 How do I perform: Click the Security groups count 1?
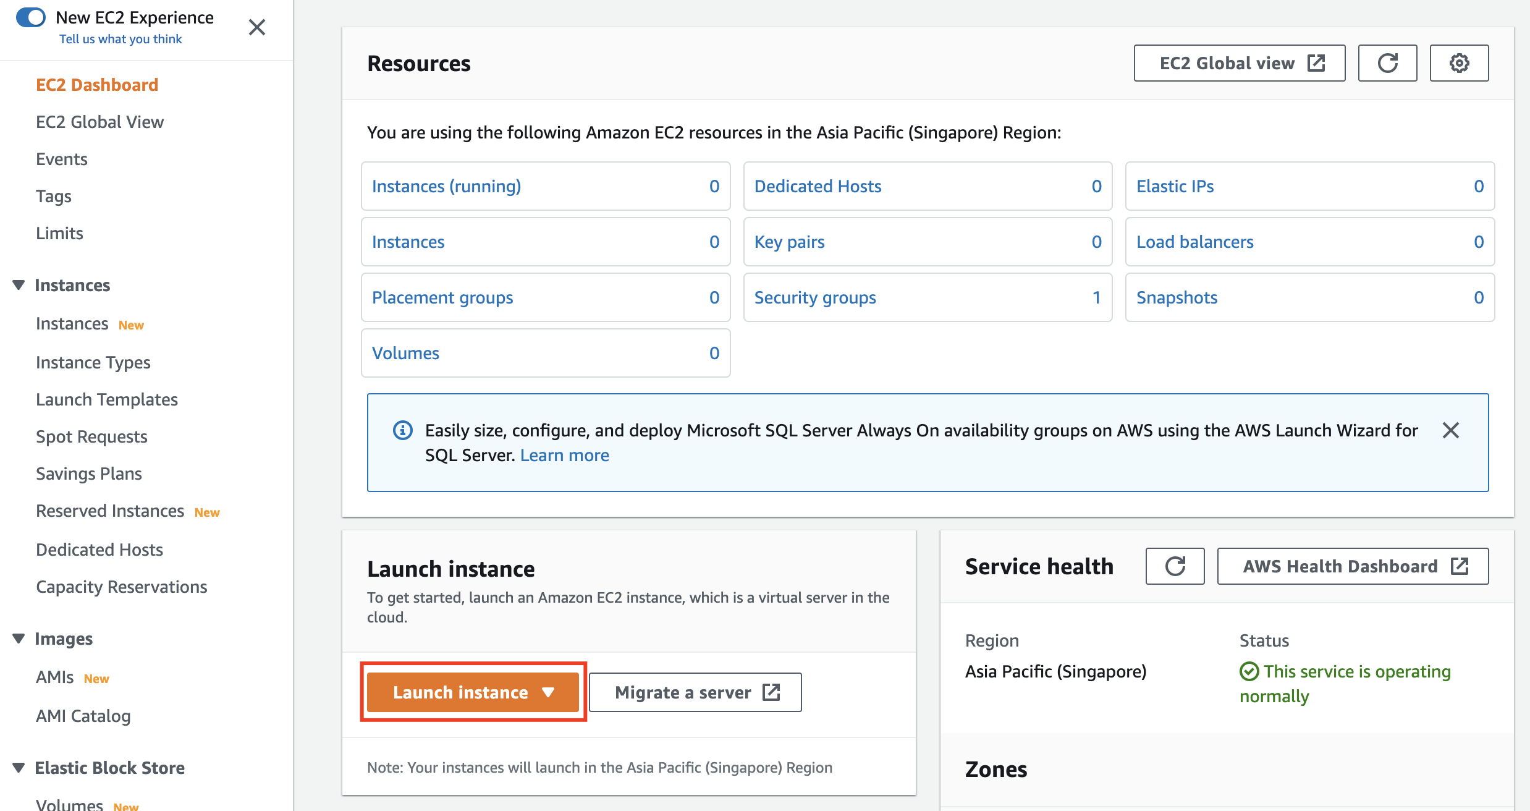pos(1096,297)
